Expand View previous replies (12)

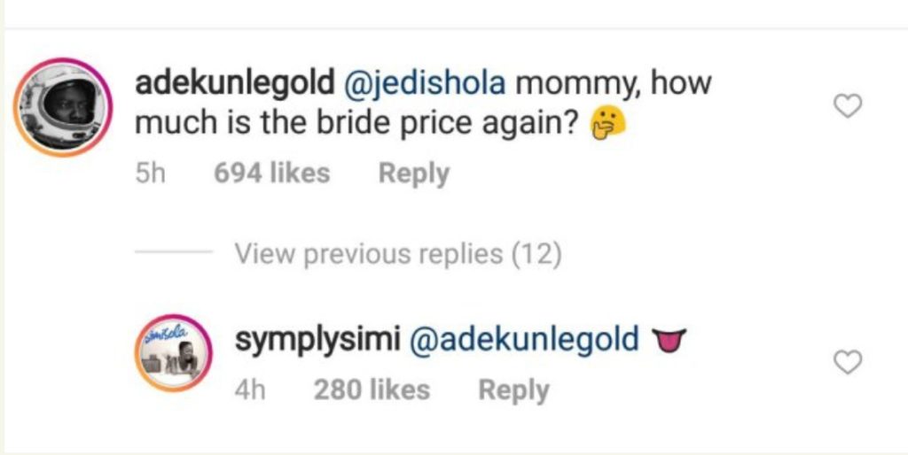point(398,254)
